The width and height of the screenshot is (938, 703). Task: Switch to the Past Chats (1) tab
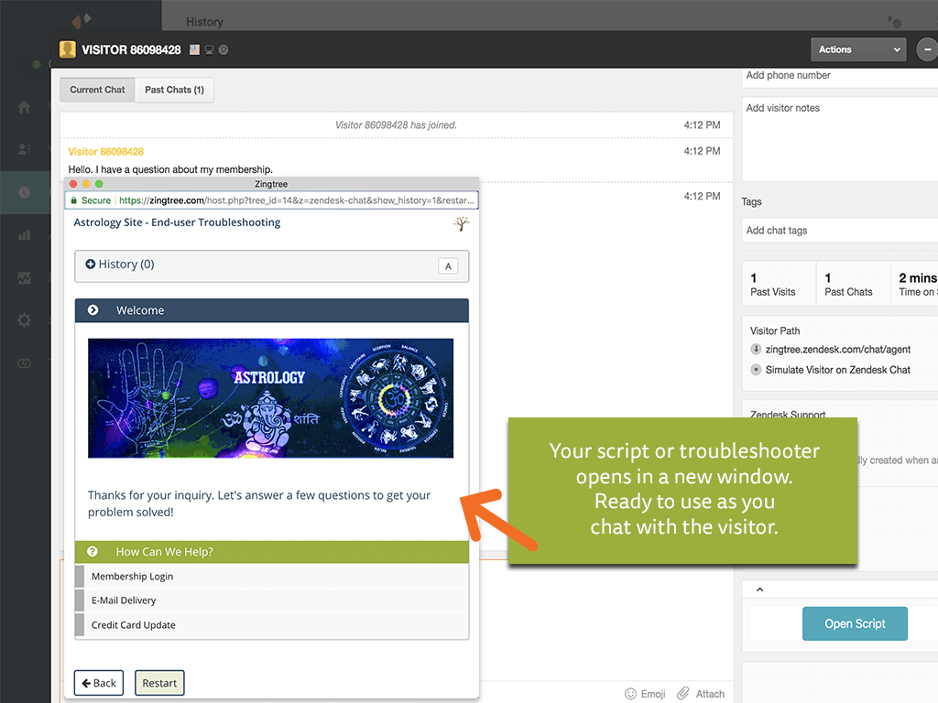(x=174, y=90)
